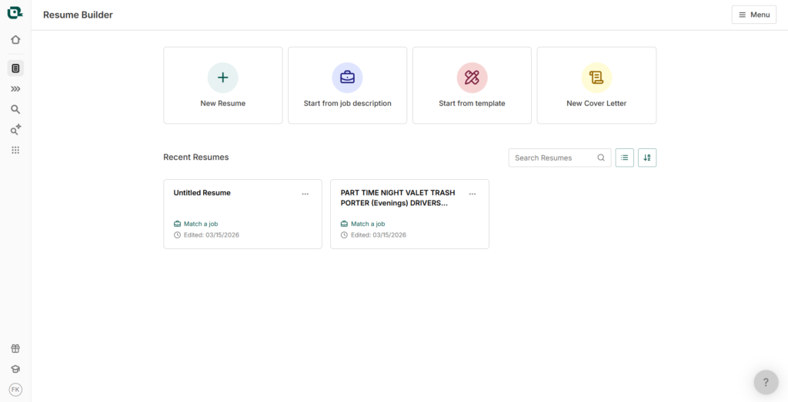This screenshot has width=788, height=402.
Task: Click the app logo in the sidebar
Action: tap(15, 13)
